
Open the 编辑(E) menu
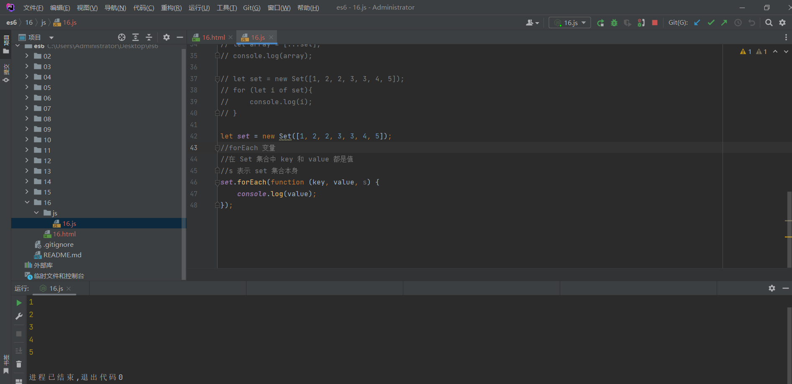[x=60, y=8]
